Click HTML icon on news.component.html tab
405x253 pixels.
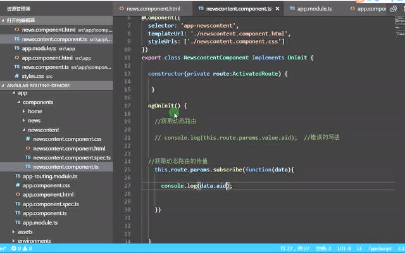pos(121,8)
